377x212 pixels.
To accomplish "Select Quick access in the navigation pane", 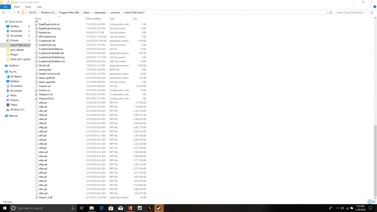I will 15,21.
